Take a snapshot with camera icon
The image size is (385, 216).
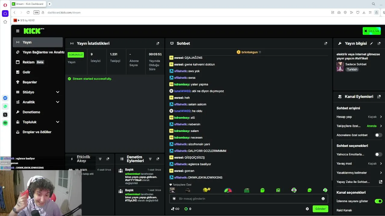339,13
